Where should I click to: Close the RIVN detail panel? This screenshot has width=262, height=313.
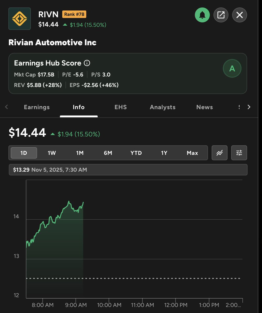coord(240,15)
